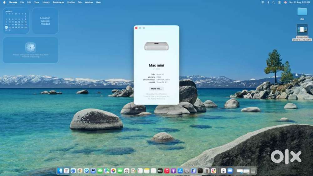313x176 pixels.
Task: Open Control Center from menu bar
Action: [x=280, y=3]
